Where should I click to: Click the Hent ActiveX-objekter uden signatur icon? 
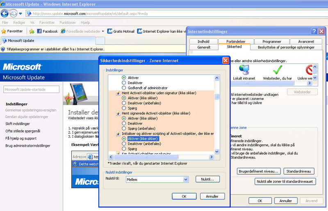tap(118, 93)
